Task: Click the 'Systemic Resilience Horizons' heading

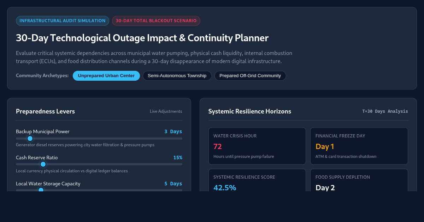Action: [x=250, y=111]
